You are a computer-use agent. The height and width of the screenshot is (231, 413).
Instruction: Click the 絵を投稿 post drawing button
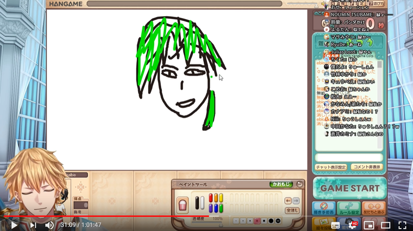pyautogui.click(x=324, y=224)
